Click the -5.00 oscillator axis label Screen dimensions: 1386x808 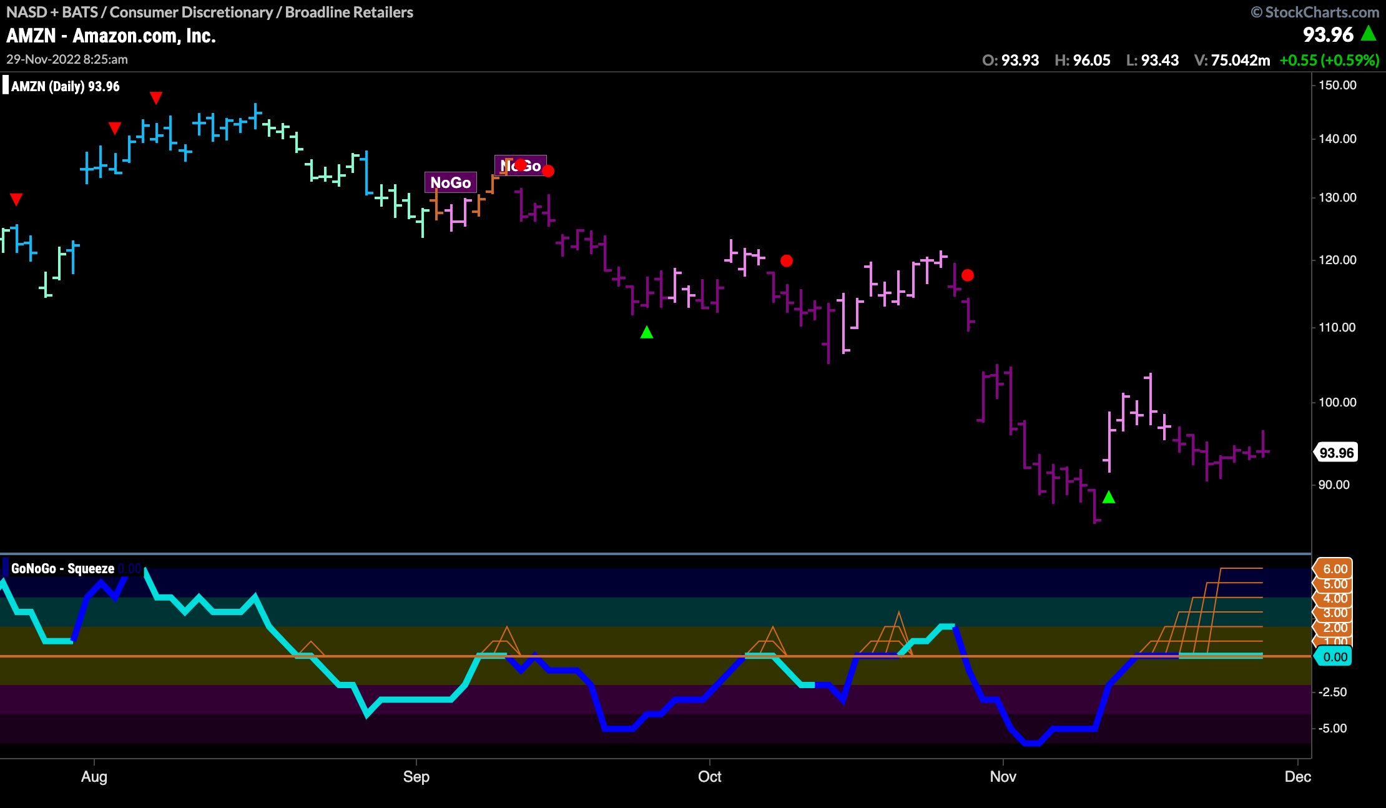point(1333,728)
